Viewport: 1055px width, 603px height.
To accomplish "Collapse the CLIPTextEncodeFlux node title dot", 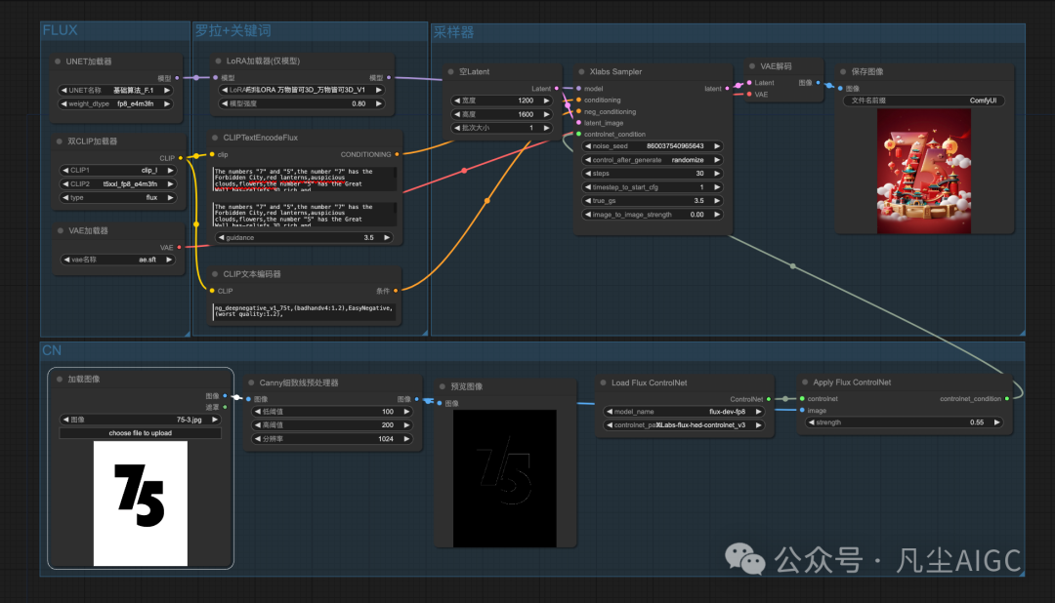I will [x=215, y=138].
